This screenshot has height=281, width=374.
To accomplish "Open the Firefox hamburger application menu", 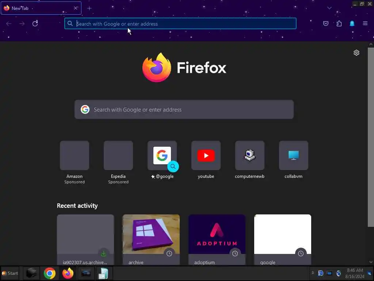I will (365, 23).
